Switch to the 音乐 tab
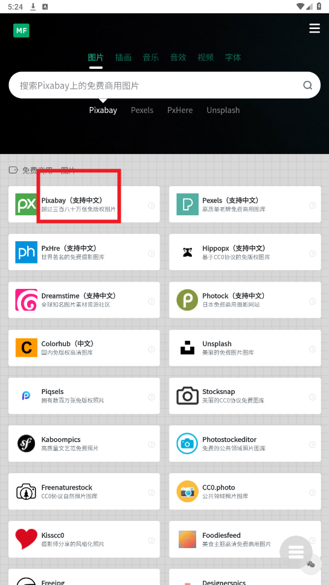The image size is (329, 585). click(x=151, y=57)
